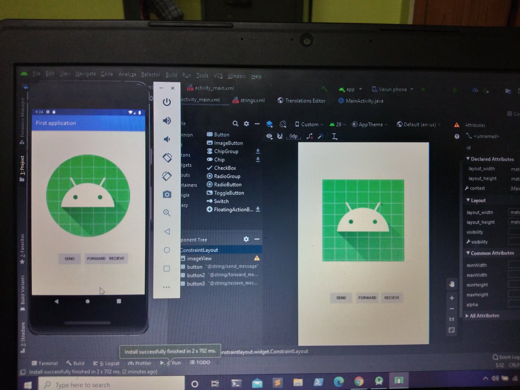This screenshot has width=520, height=390.
Task: Collapse Common Attributes section
Action: [468, 253]
